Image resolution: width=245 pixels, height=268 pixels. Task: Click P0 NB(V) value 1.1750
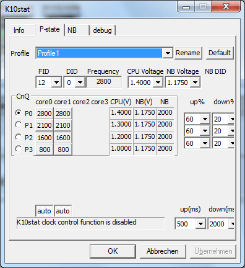[x=145, y=113]
